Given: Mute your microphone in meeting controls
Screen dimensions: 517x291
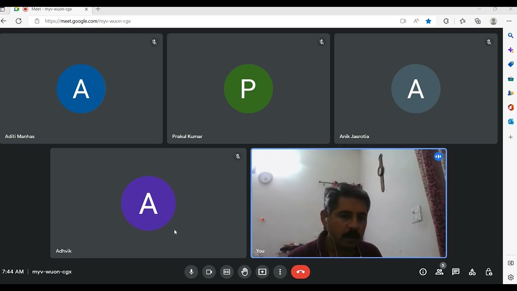Looking at the screenshot, I should click(x=191, y=272).
